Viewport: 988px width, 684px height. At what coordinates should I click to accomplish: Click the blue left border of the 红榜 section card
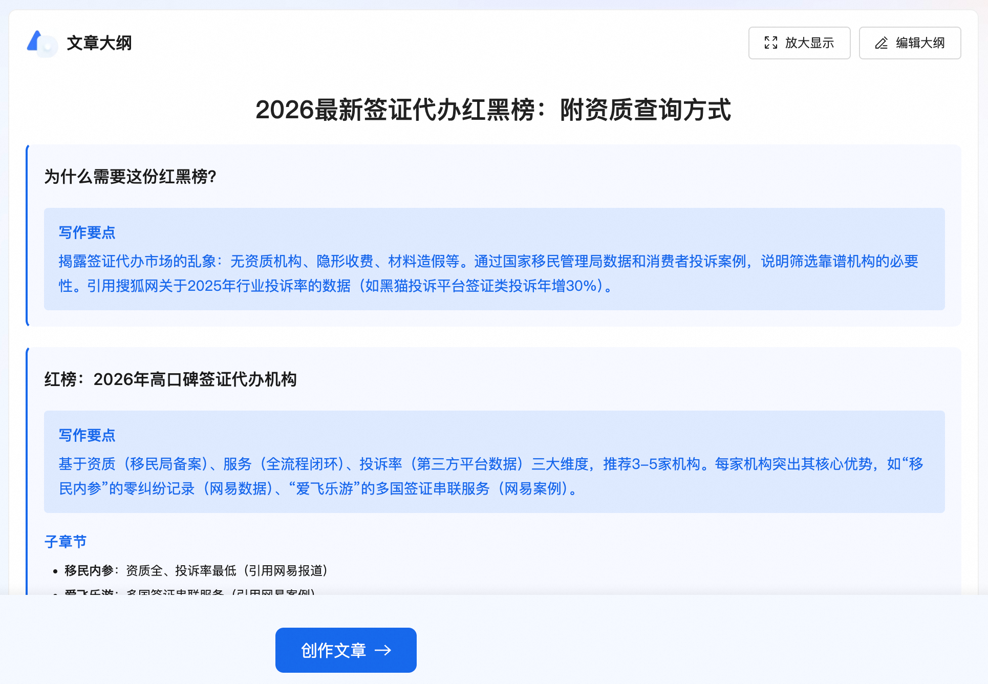point(27,461)
